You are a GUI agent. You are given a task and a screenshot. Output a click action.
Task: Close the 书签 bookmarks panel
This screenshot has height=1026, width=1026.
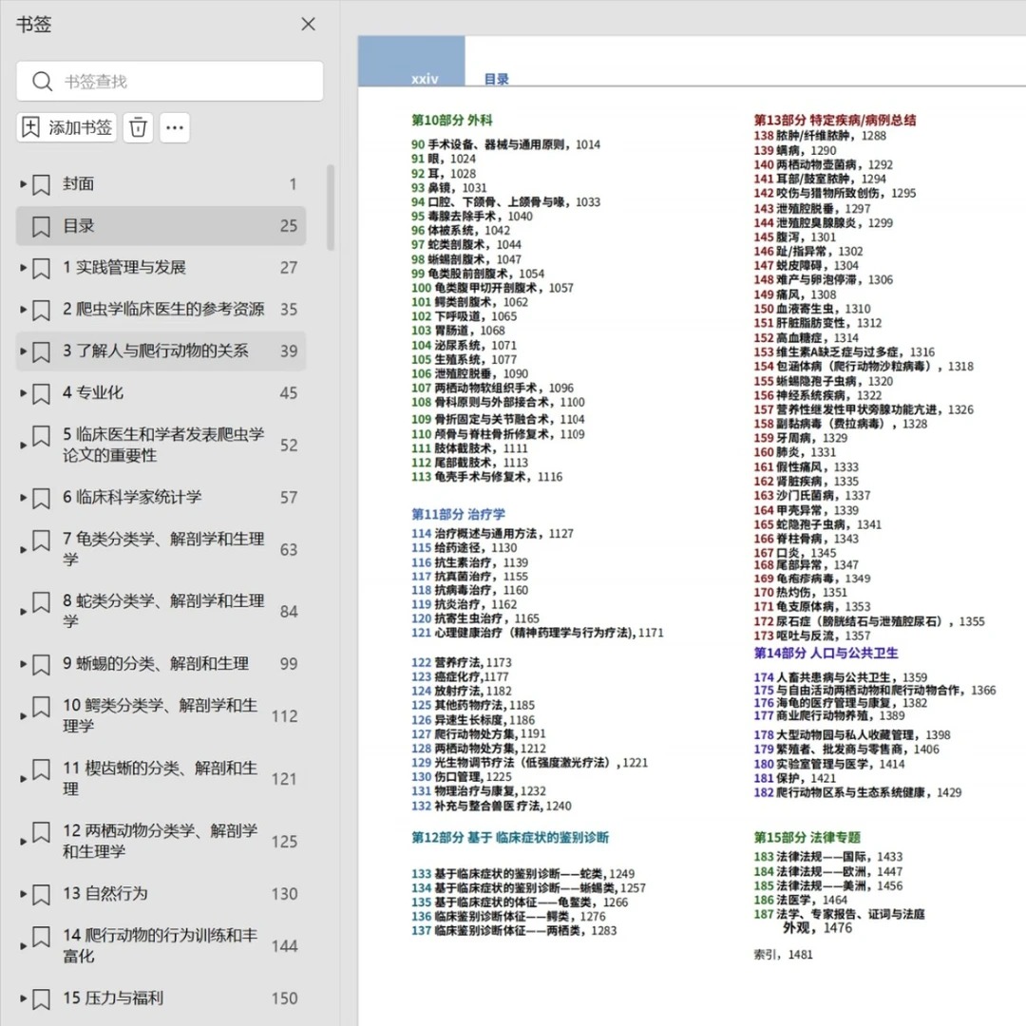(x=308, y=25)
